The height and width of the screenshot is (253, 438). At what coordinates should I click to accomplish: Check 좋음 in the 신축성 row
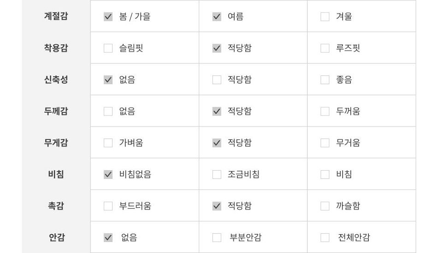tap(325, 80)
